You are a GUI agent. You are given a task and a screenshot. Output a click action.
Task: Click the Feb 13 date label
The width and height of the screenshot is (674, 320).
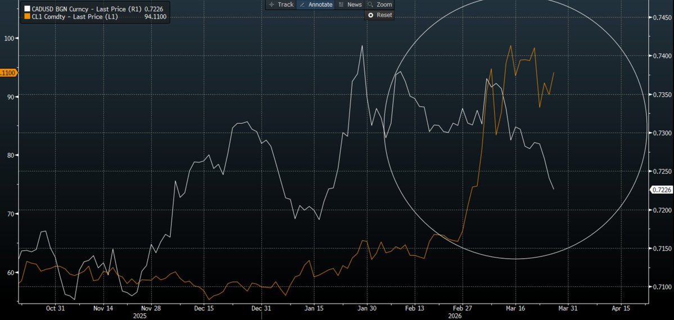click(x=415, y=308)
